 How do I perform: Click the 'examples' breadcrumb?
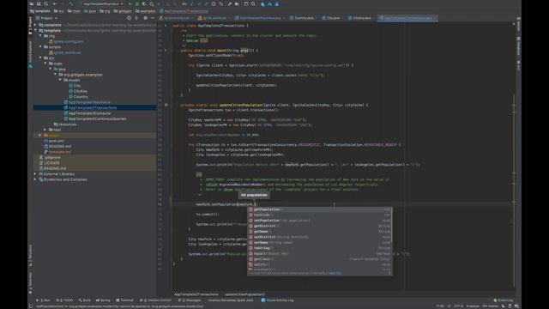click(x=145, y=11)
